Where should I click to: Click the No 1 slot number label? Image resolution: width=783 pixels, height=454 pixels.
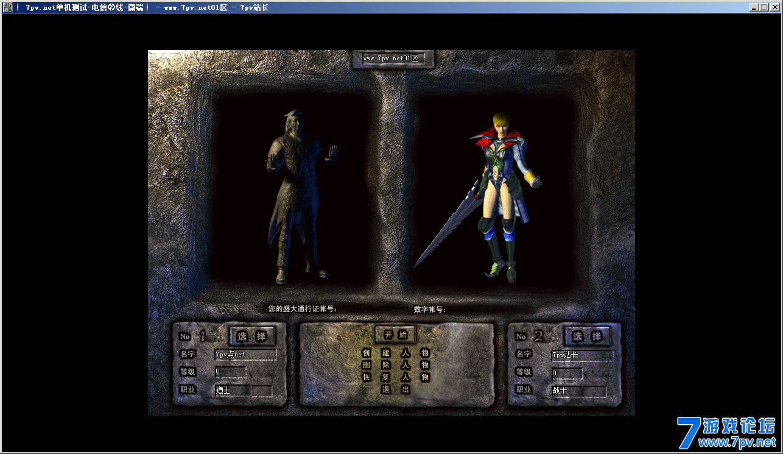pyautogui.click(x=193, y=336)
